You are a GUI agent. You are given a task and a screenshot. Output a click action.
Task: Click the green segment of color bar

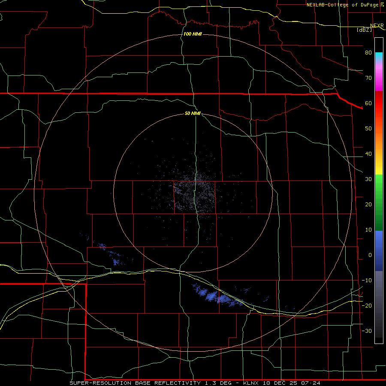pyautogui.click(x=379, y=202)
